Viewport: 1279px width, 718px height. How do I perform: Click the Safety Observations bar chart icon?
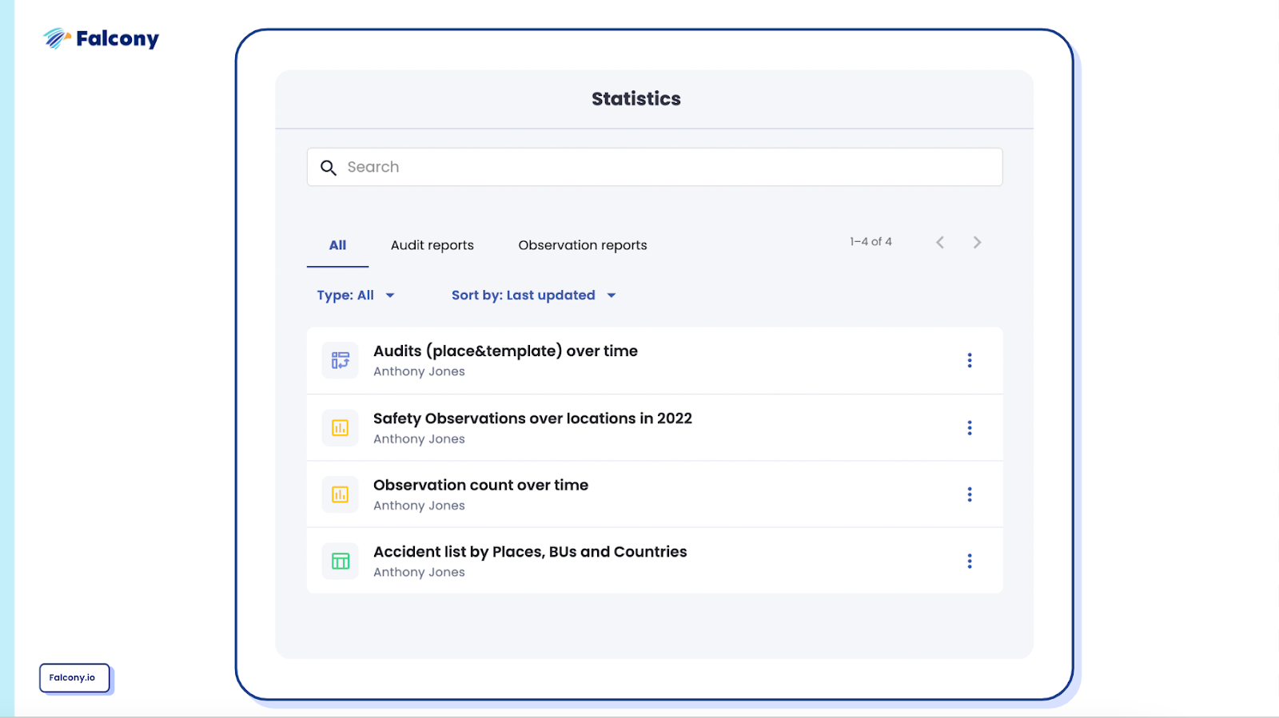pos(341,428)
